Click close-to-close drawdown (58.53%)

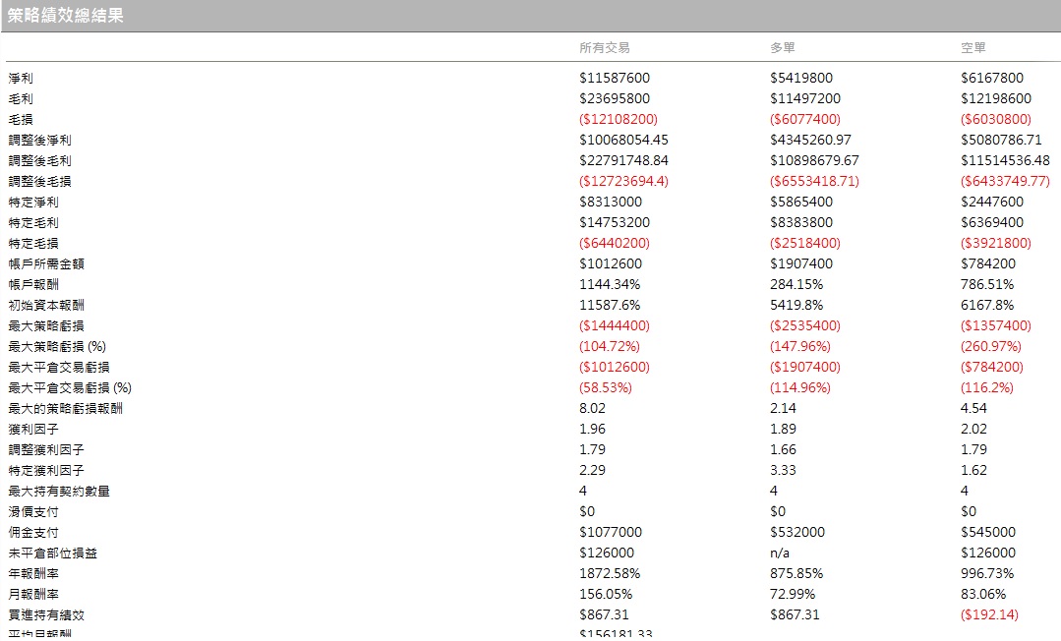point(606,388)
